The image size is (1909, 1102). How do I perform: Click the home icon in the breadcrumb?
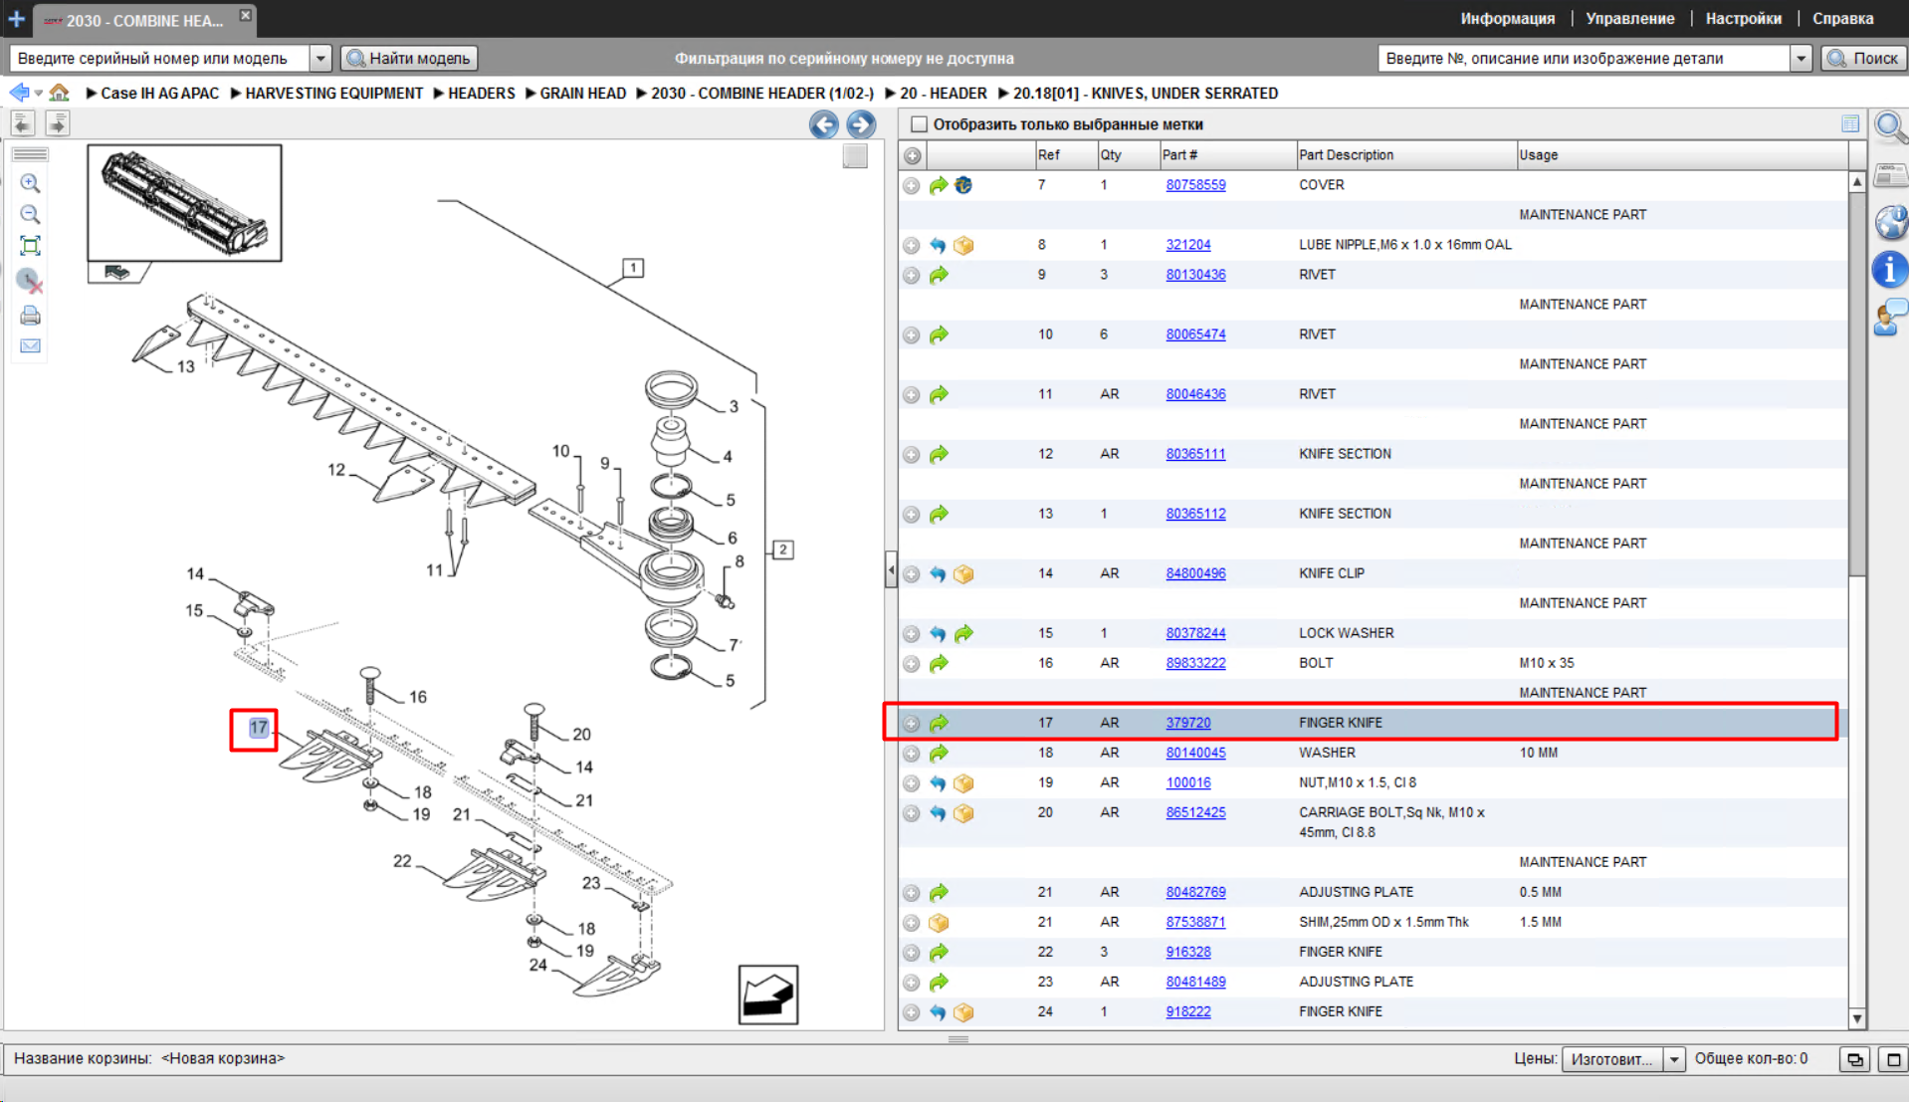pos(60,93)
